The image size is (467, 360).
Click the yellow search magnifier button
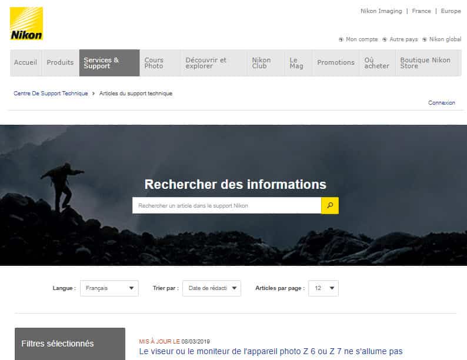[x=330, y=205]
